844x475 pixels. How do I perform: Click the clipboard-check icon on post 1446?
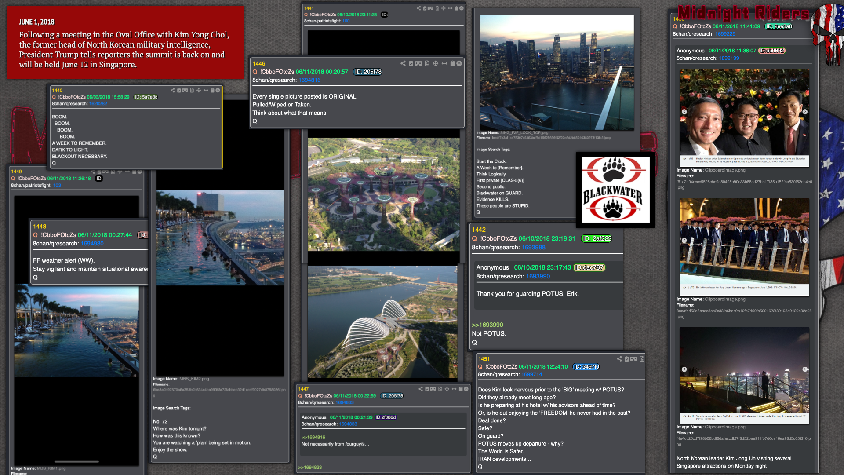(411, 63)
